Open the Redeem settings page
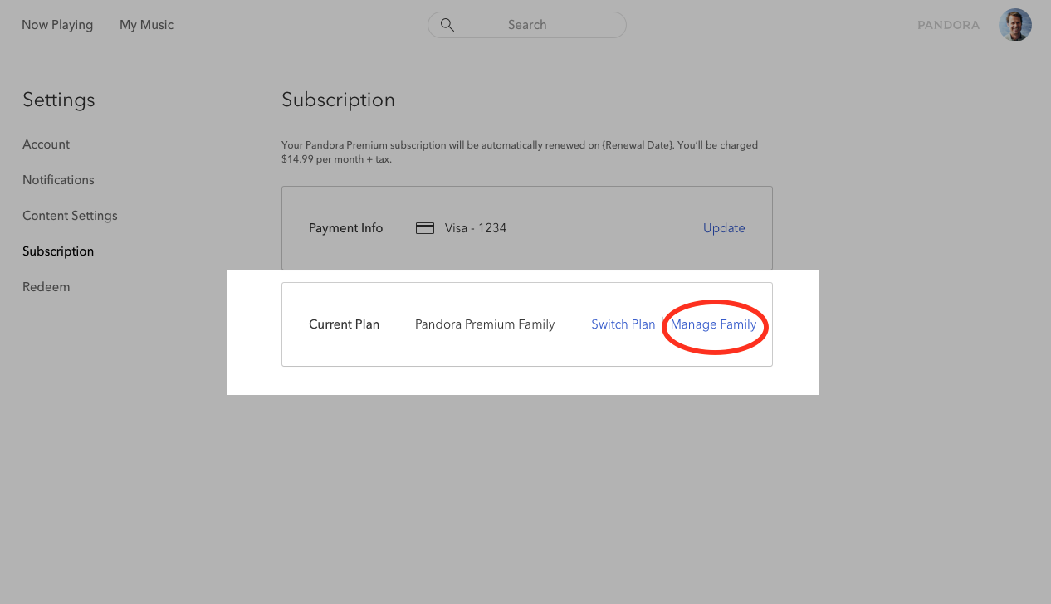The image size is (1051, 604). [46, 287]
